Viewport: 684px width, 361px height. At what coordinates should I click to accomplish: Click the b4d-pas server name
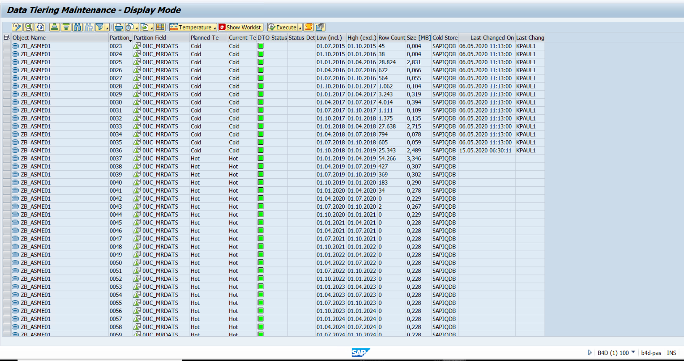click(x=651, y=353)
